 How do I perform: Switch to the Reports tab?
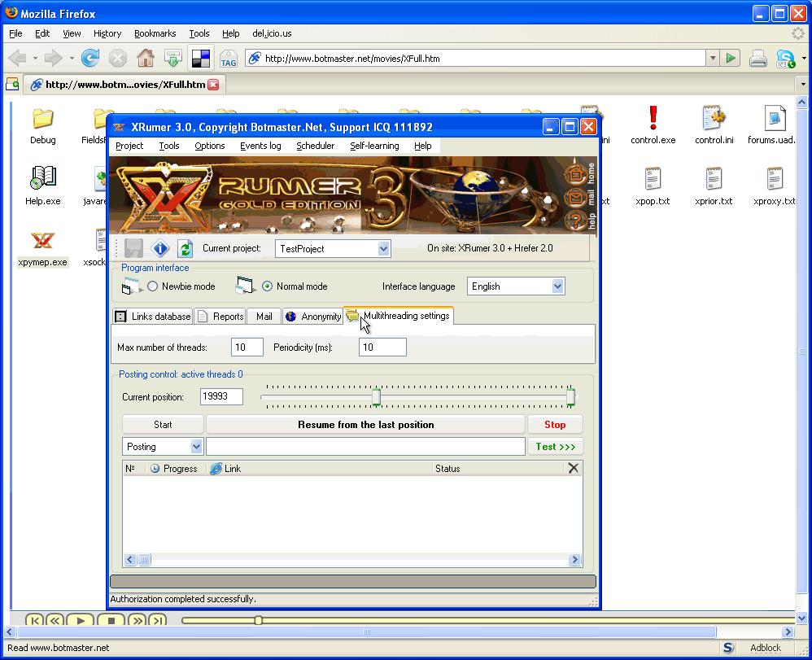click(x=220, y=317)
